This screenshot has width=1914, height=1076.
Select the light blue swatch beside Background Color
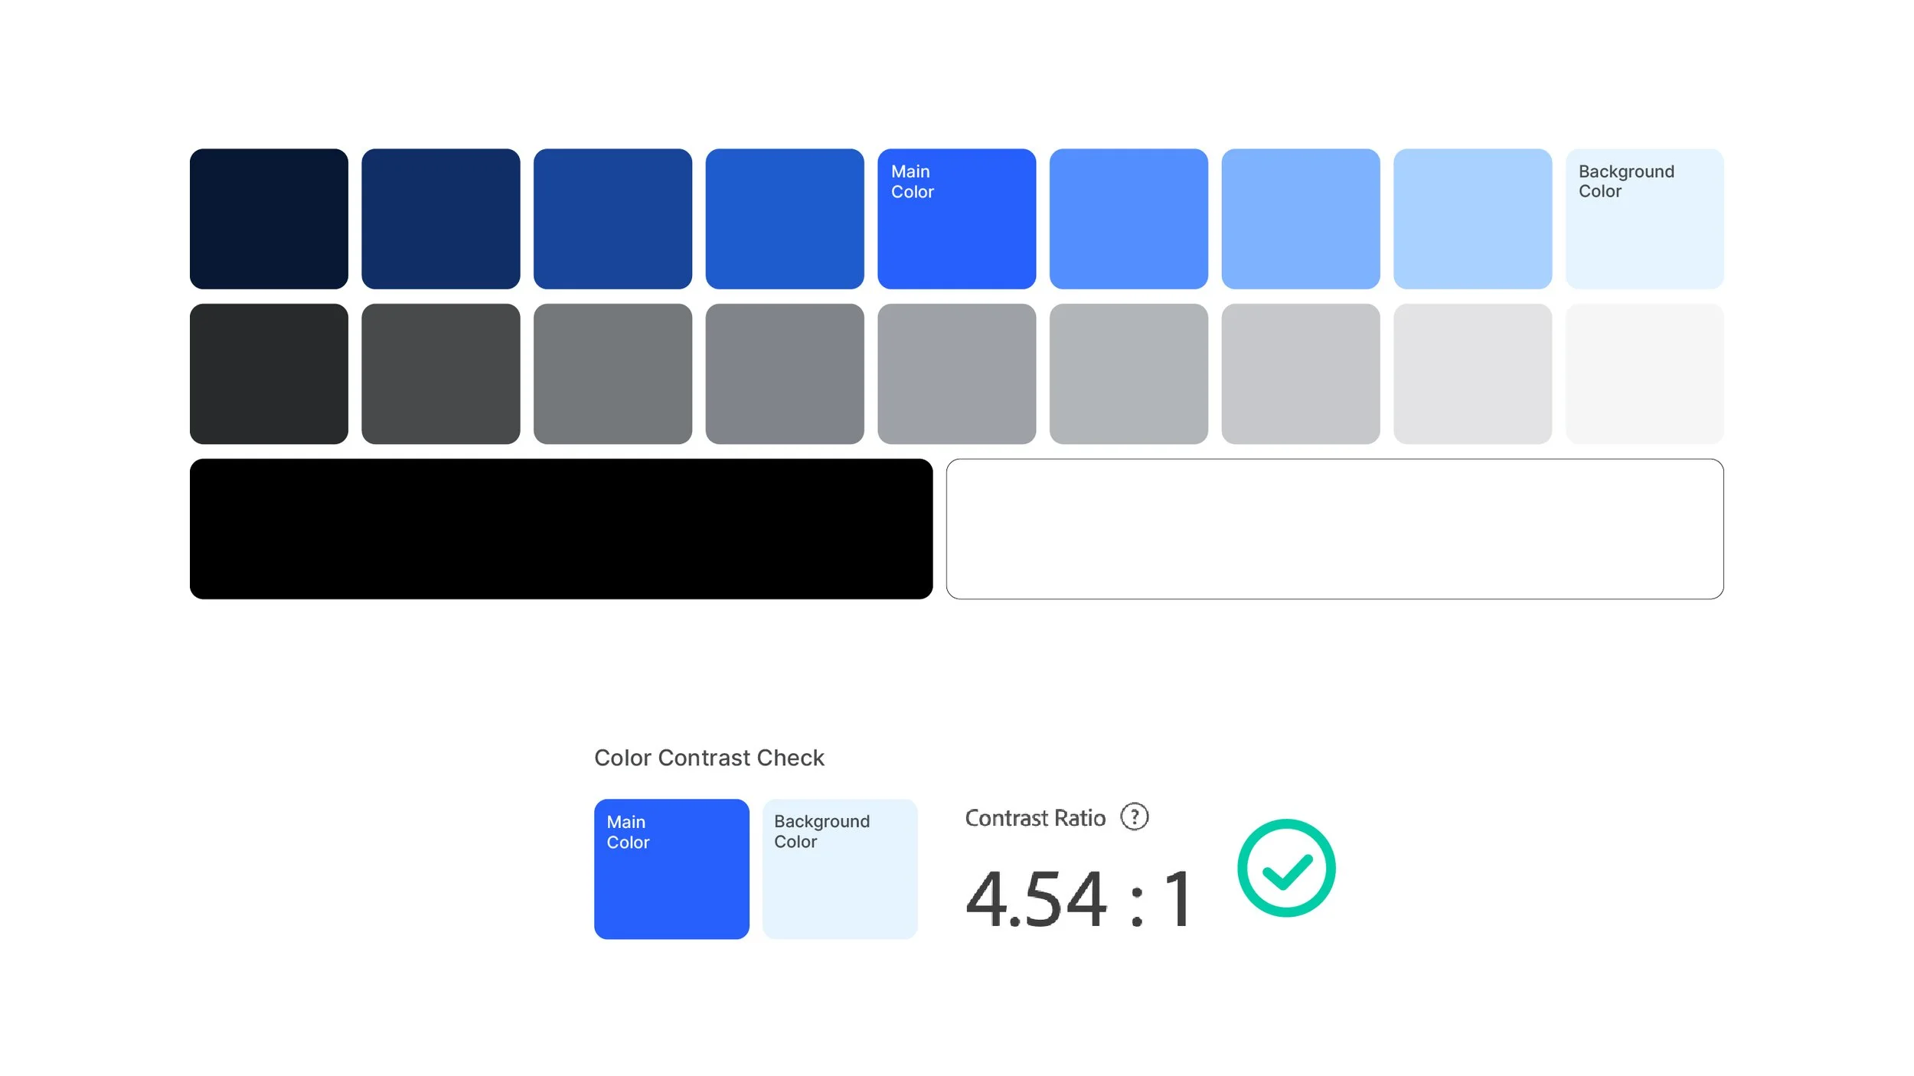(1472, 219)
